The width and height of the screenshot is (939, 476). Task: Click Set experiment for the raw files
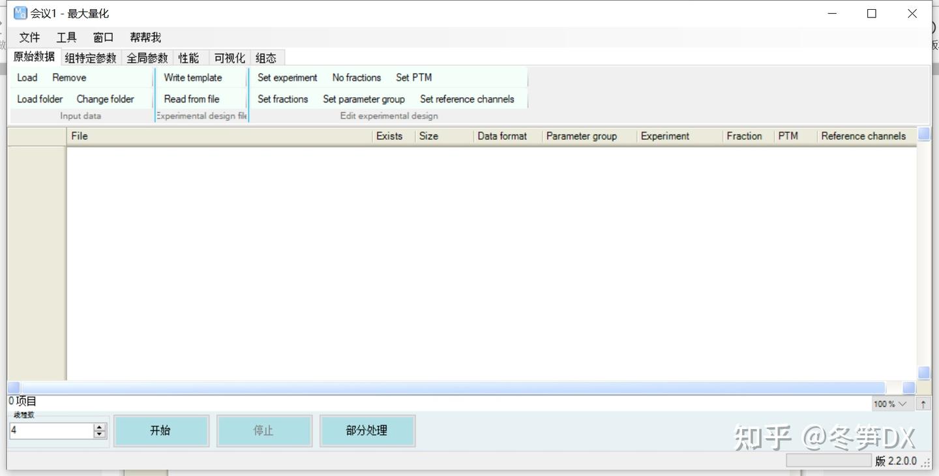coord(288,78)
